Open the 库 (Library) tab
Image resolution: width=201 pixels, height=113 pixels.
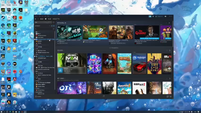pos(46,19)
